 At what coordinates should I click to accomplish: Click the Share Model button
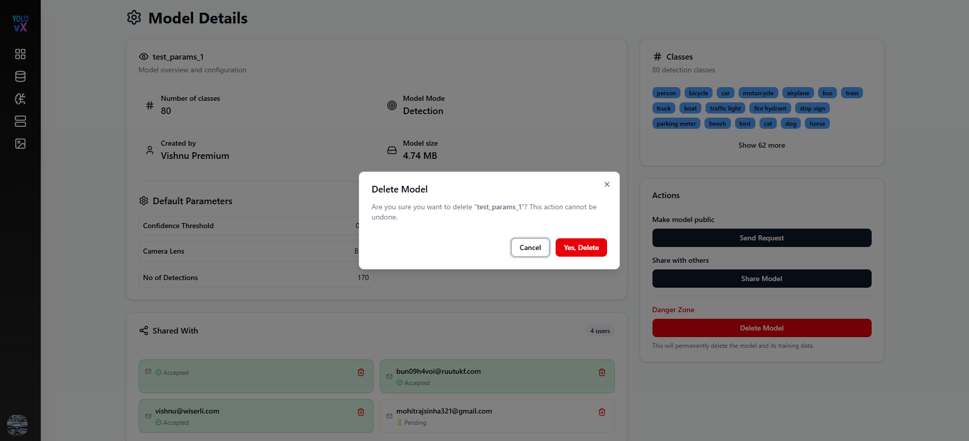[x=762, y=279]
